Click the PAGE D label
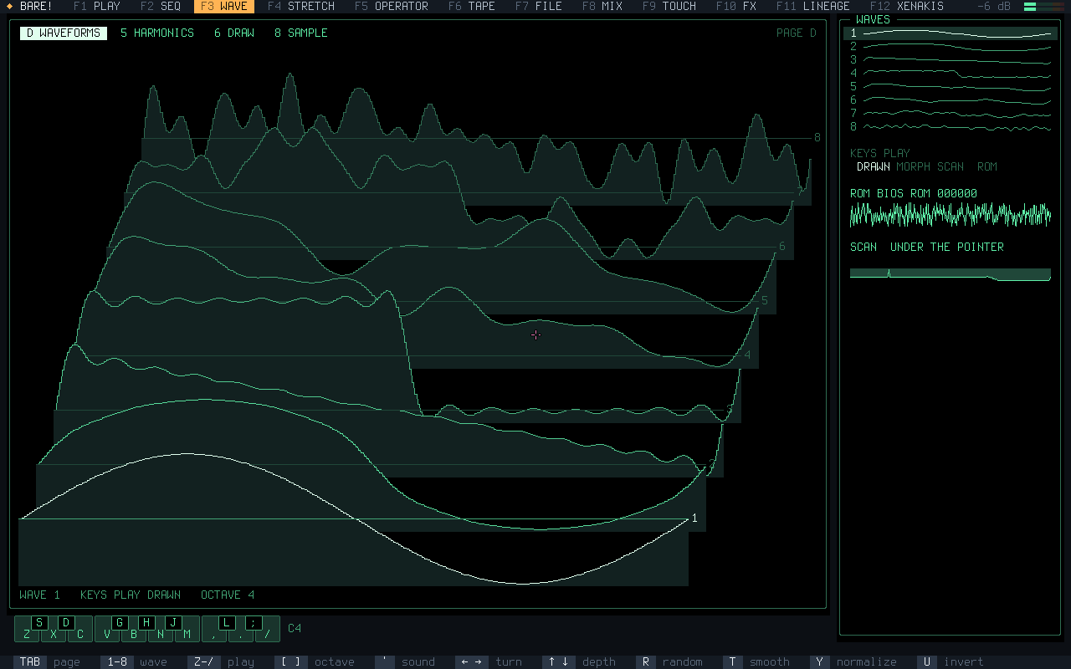 click(797, 33)
